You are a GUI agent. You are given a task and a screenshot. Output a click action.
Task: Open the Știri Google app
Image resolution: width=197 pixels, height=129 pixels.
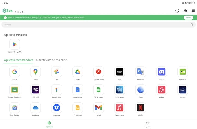[x=15, y=107]
